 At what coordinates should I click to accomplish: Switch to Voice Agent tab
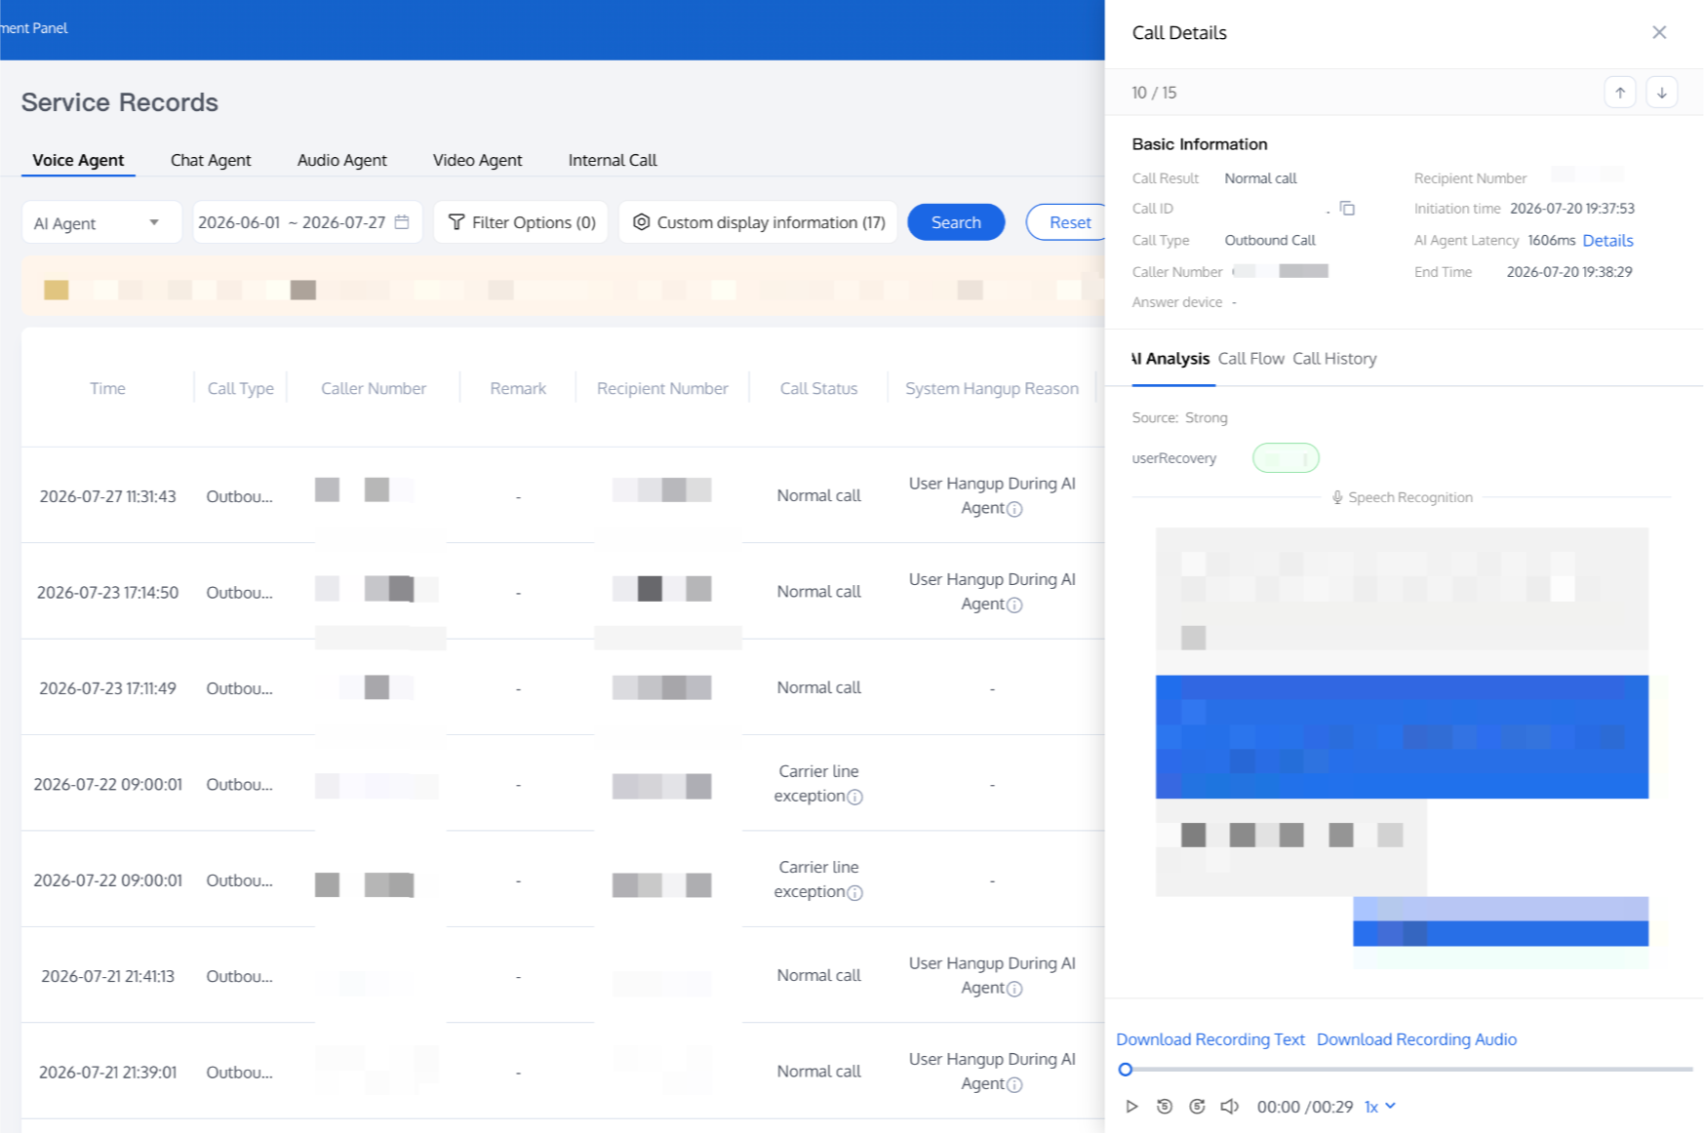click(78, 160)
